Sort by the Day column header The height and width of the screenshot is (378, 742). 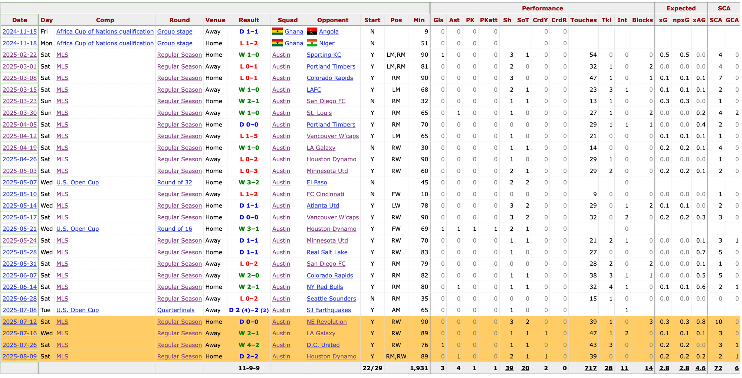pos(47,20)
